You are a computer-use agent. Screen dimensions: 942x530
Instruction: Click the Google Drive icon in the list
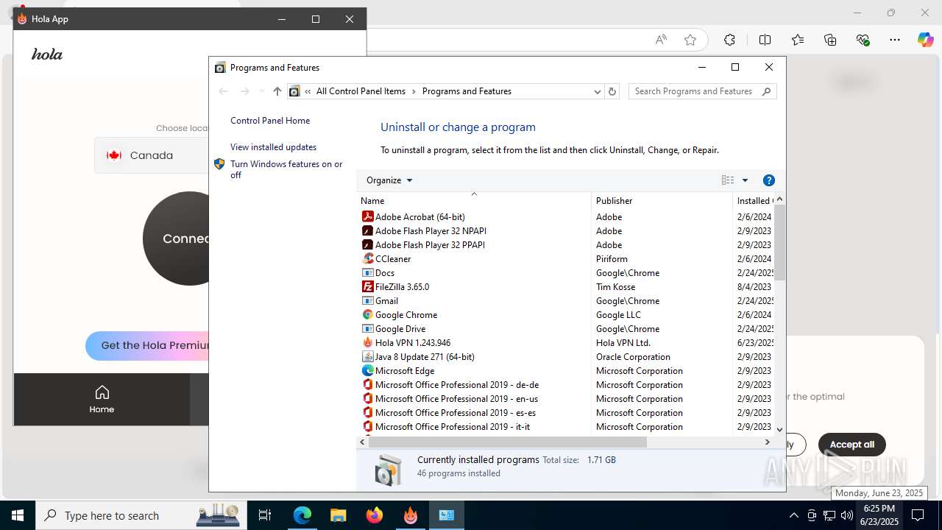[368, 328]
